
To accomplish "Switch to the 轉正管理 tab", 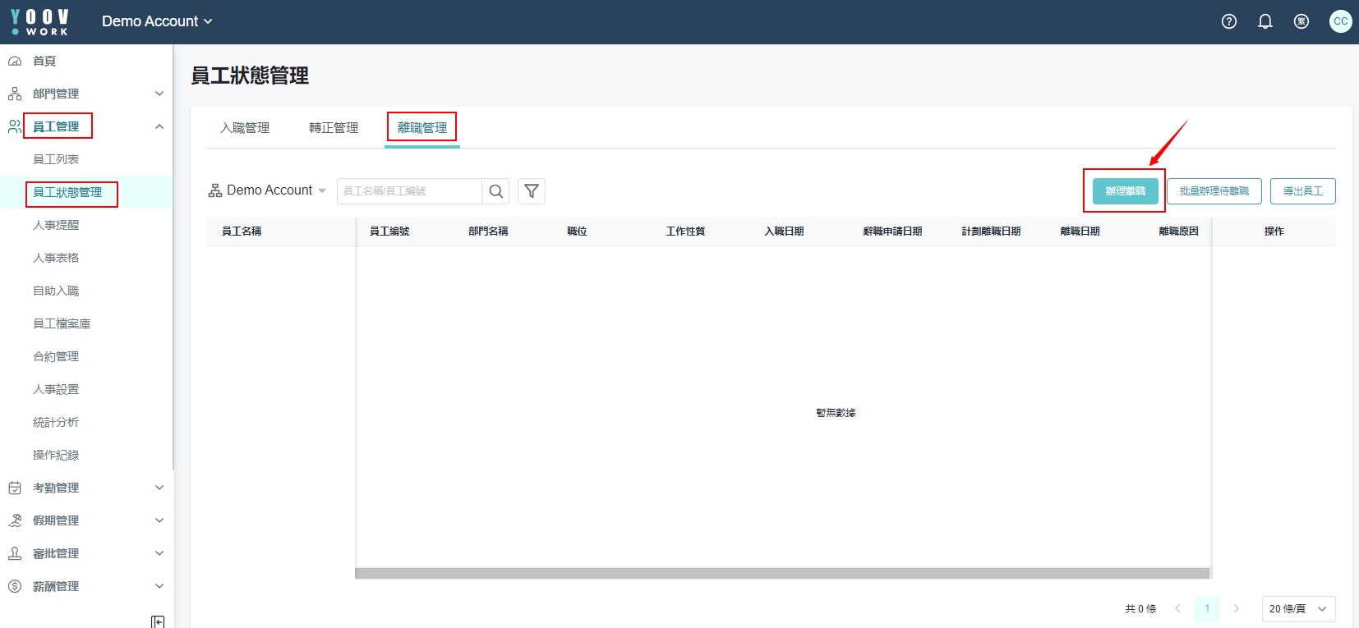I will click(x=334, y=128).
